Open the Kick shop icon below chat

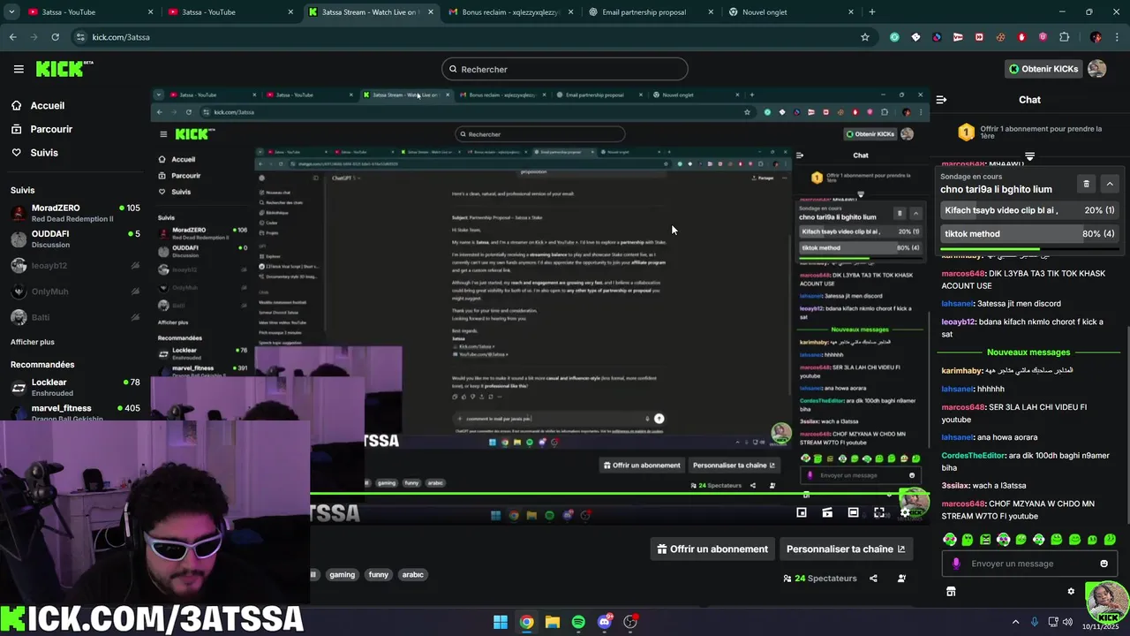[951, 592]
